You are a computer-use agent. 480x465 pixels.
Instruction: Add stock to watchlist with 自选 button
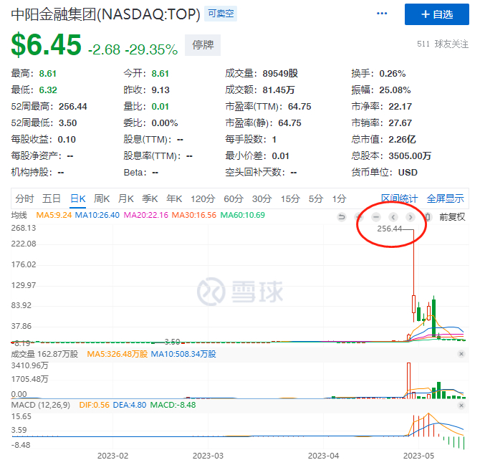click(x=437, y=14)
